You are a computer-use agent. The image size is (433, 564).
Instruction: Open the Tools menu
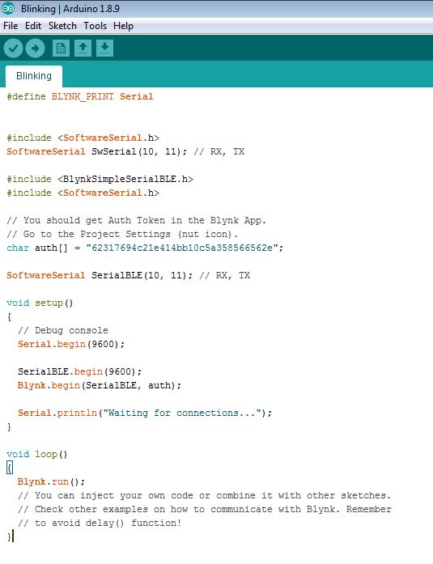[95, 26]
